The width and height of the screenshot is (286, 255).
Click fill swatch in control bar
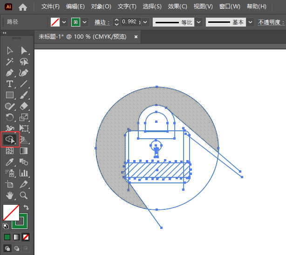55,22
